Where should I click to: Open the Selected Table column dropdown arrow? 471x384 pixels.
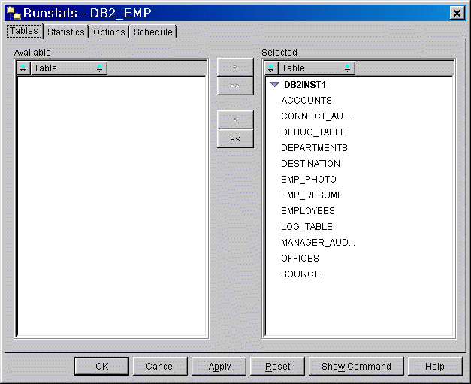(347, 68)
